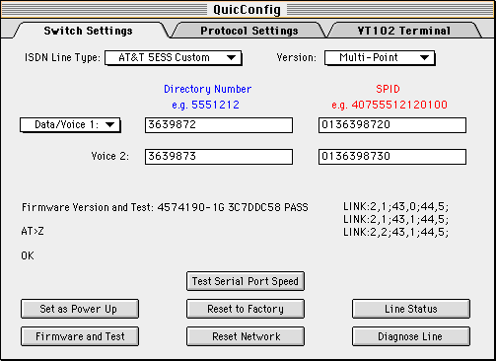Click the LINK:2,1;43,0;44,5; status line

(x=395, y=206)
